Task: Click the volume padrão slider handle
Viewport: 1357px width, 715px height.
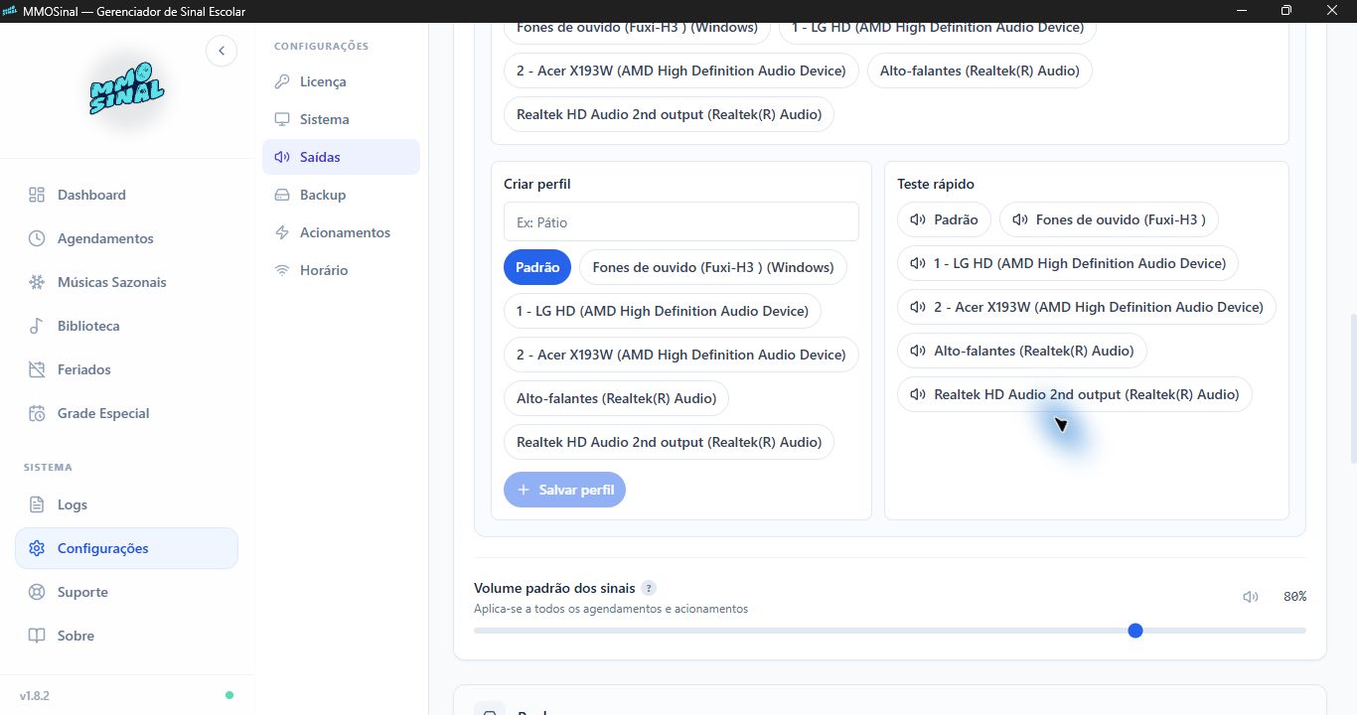Action: [1135, 631]
